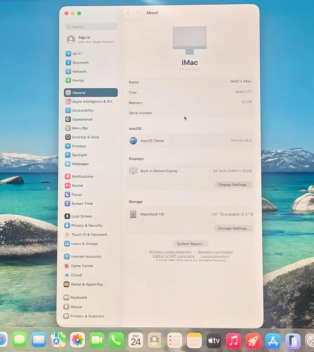Click the Display Settings button
Screen dimensions: 314x352
click(x=234, y=184)
